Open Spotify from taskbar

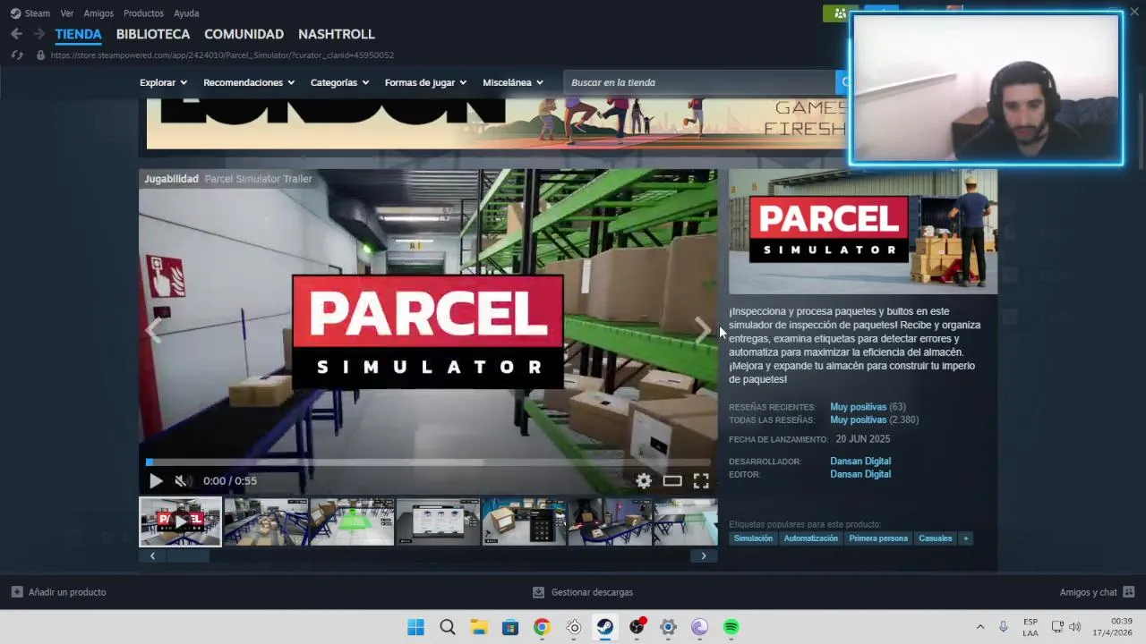point(731,627)
